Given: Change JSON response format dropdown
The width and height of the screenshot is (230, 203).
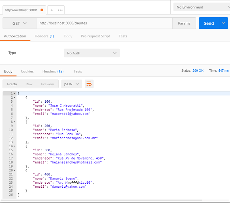Looking at the screenshot, I should click(x=72, y=84).
